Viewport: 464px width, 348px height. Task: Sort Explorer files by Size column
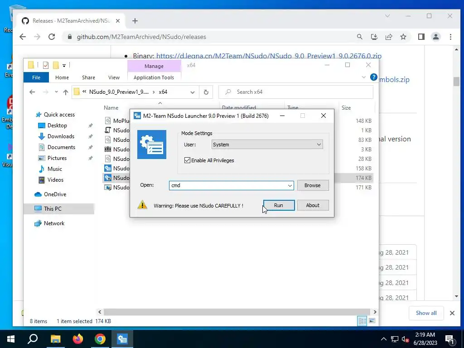coord(346,108)
